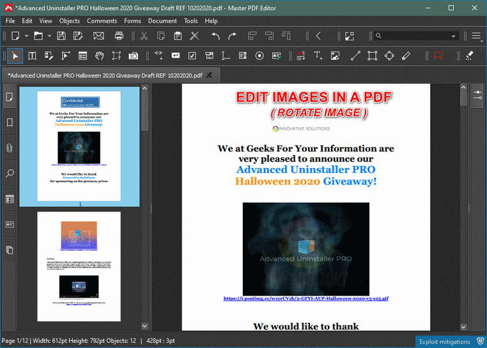Select the page 1 thumbnail
This screenshot has width=487, height=348.
79,146
